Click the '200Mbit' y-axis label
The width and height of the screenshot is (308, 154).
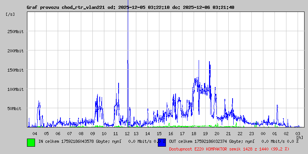click(x=15, y=51)
